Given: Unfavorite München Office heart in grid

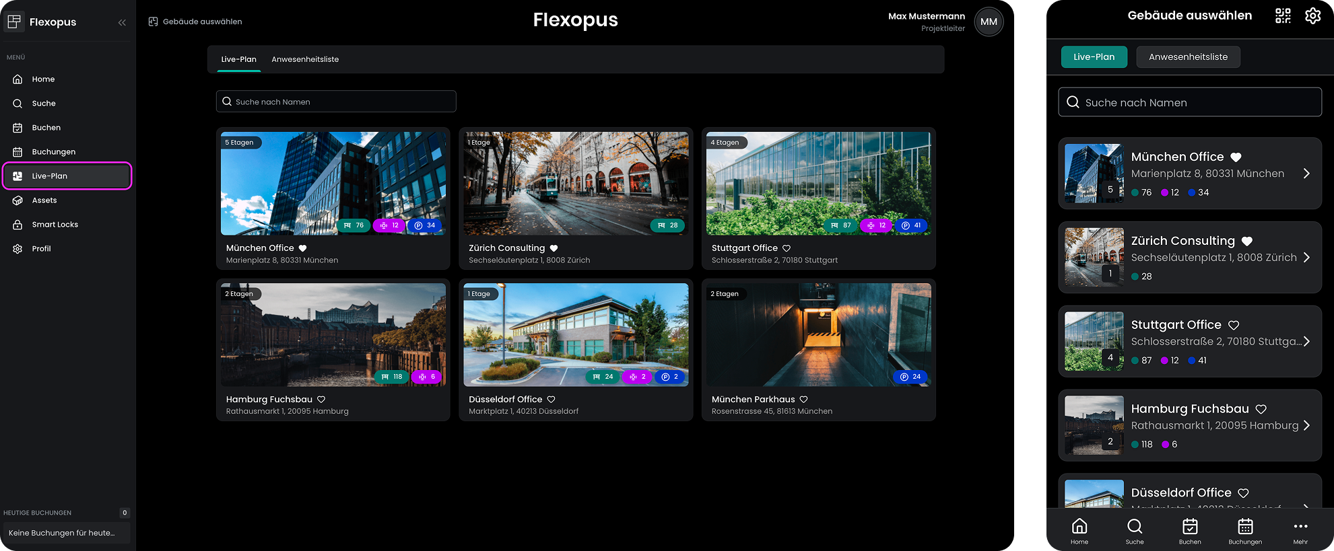Looking at the screenshot, I should pos(303,248).
